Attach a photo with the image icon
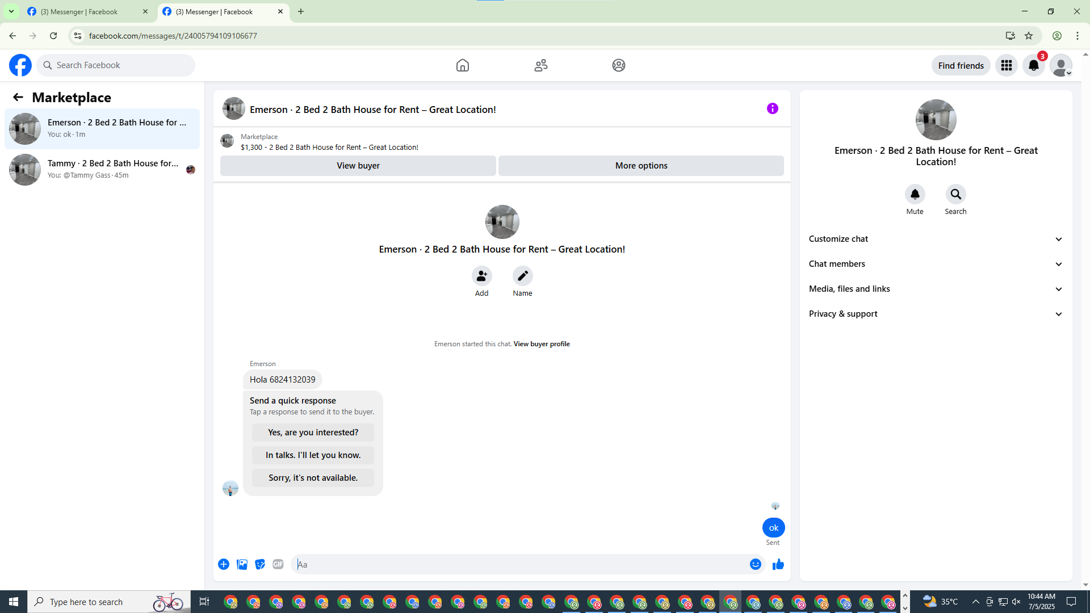 242,564
